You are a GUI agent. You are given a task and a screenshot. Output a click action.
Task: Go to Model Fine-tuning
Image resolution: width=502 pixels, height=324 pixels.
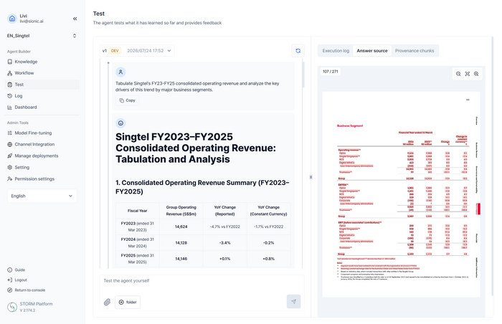pyautogui.click(x=42, y=133)
